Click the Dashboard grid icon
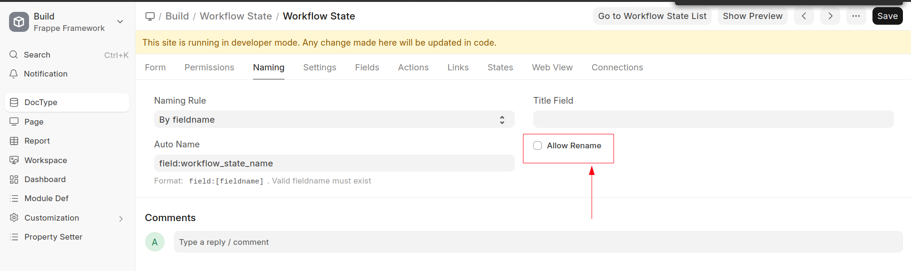Image resolution: width=911 pixels, height=271 pixels. point(14,179)
